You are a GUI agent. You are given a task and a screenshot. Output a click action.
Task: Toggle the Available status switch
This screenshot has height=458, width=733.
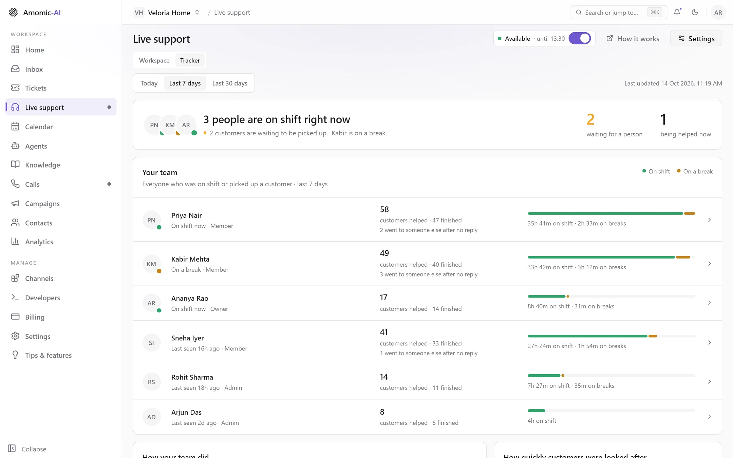[x=580, y=38]
